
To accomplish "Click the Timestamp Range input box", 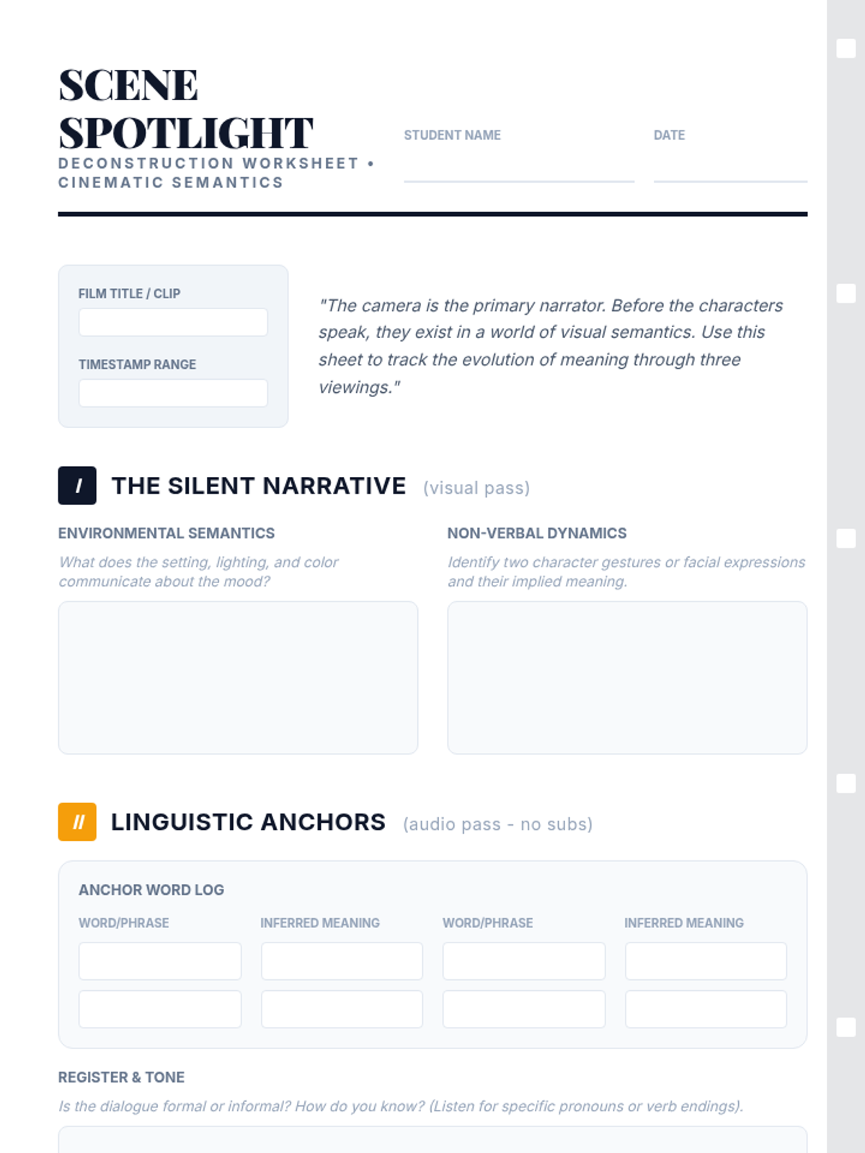I will 173,393.
